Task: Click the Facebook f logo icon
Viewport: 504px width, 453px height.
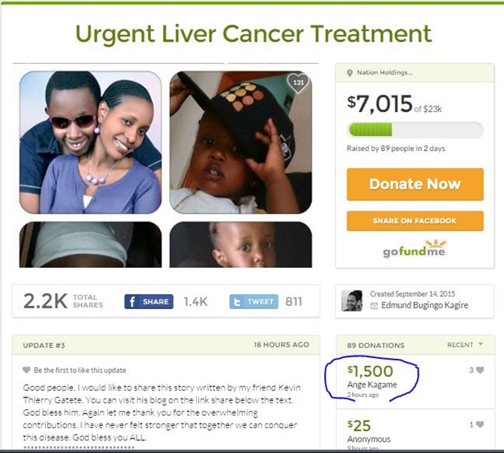Action: (132, 302)
